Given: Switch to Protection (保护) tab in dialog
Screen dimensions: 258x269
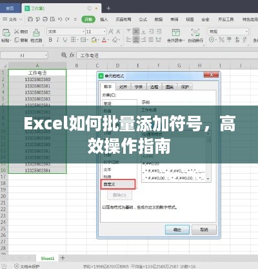Looking at the screenshot, I should pyautogui.click(x=185, y=87).
